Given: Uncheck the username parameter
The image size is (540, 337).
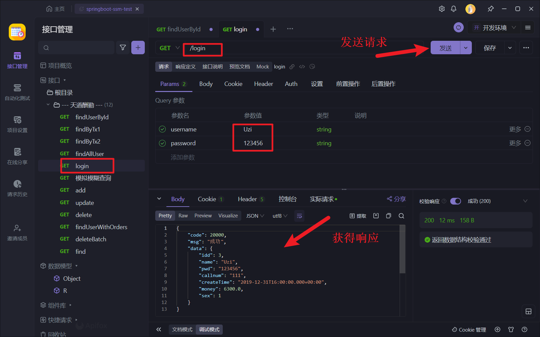Looking at the screenshot, I should 162,129.
